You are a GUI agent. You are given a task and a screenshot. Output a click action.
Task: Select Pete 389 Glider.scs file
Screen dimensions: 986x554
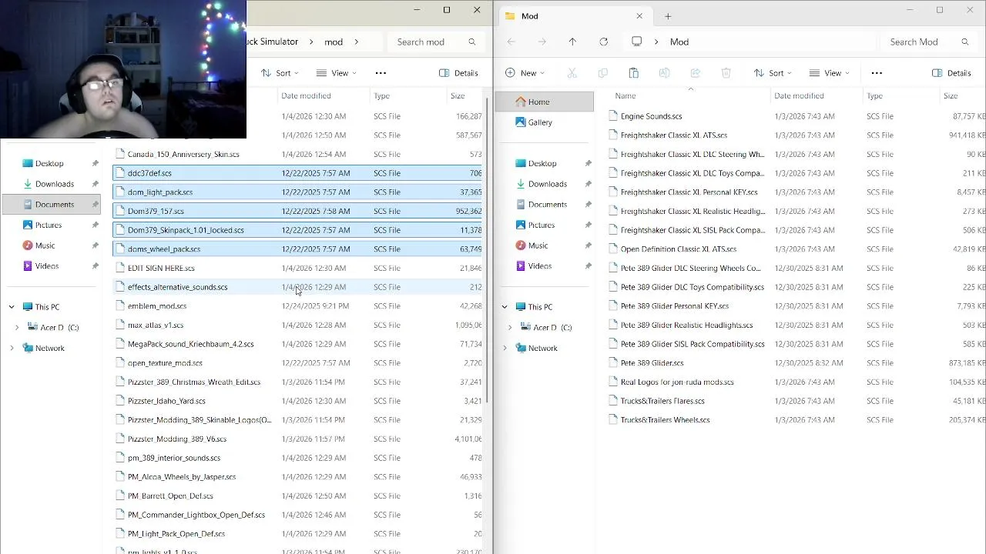pos(652,362)
